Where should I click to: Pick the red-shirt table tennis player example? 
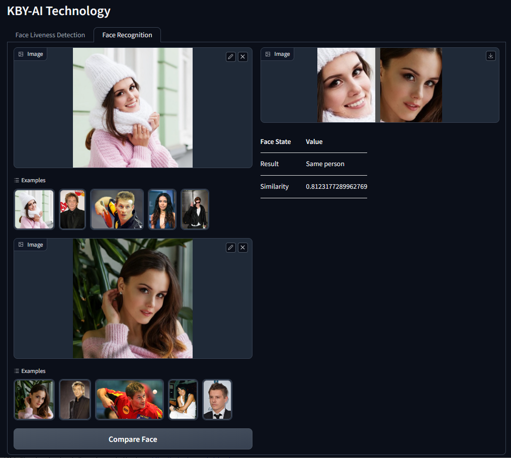(129, 400)
